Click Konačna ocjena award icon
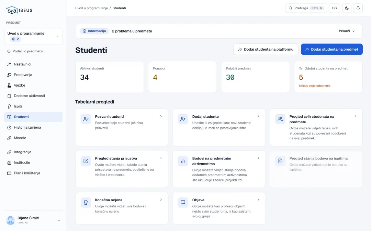This screenshot has height=231, width=371. (x=86, y=203)
